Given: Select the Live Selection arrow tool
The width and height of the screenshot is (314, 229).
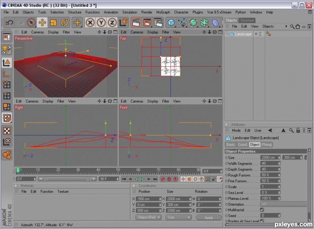Looking at the screenshot, I should click(31, 23).
